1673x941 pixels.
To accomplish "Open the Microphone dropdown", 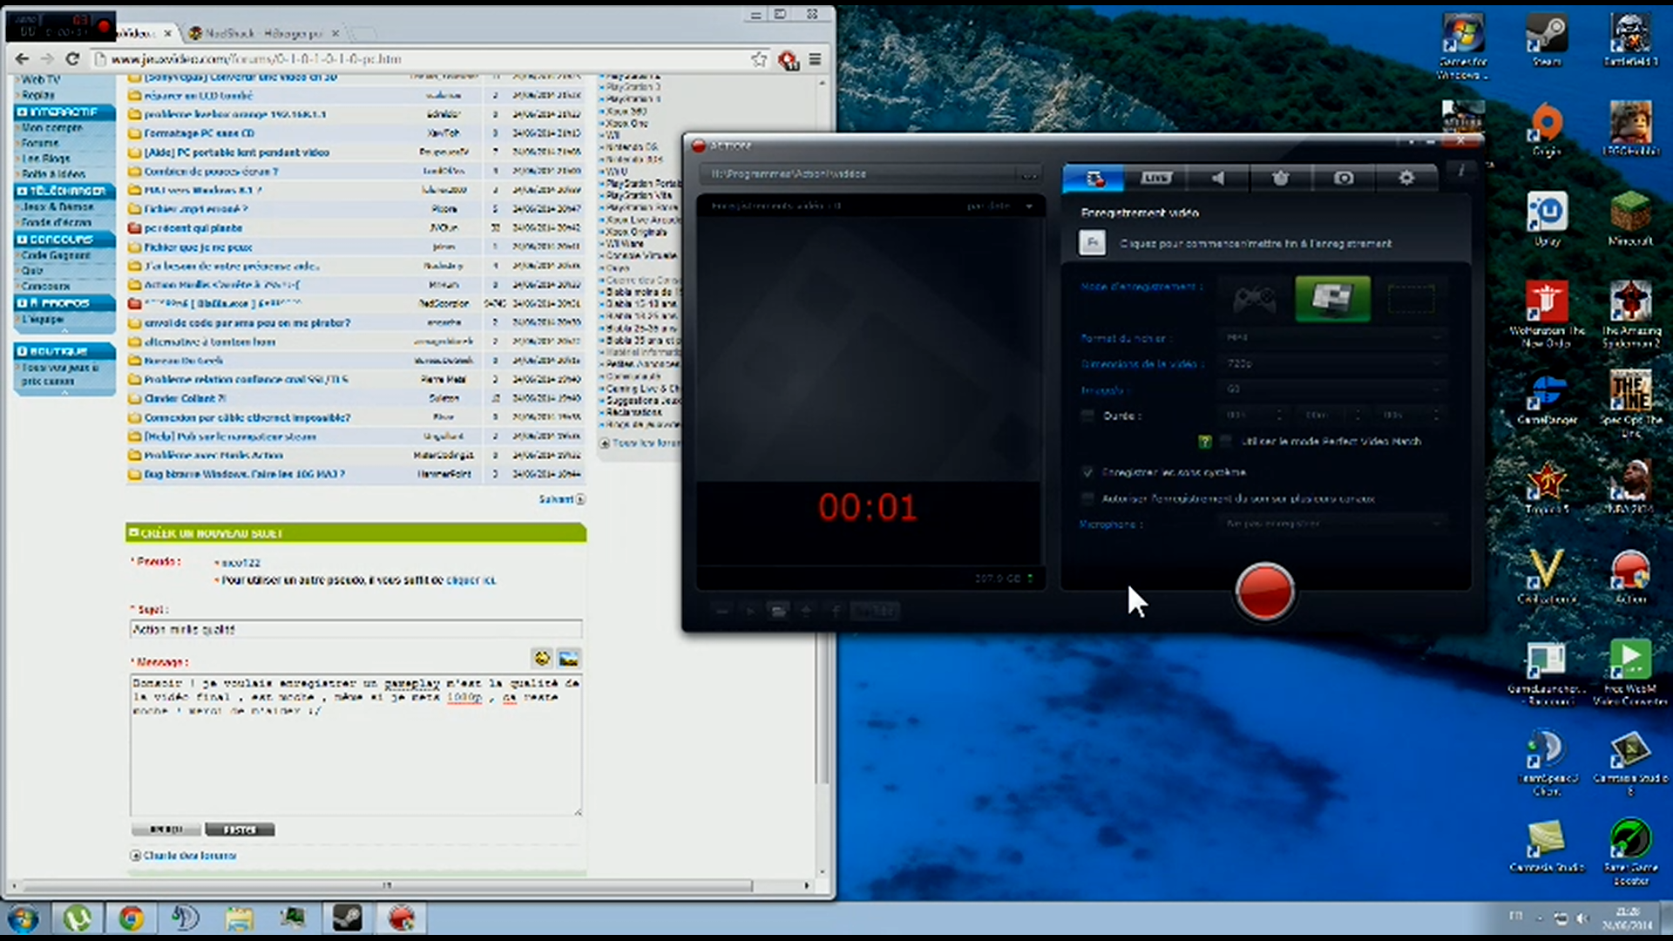I will [1333, 524].
